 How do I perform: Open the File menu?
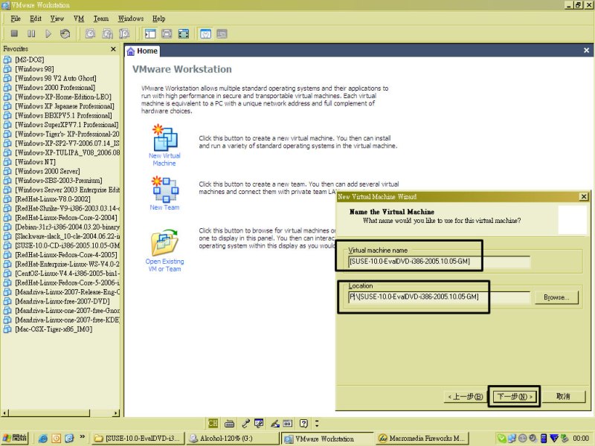[x=16, y=19]
